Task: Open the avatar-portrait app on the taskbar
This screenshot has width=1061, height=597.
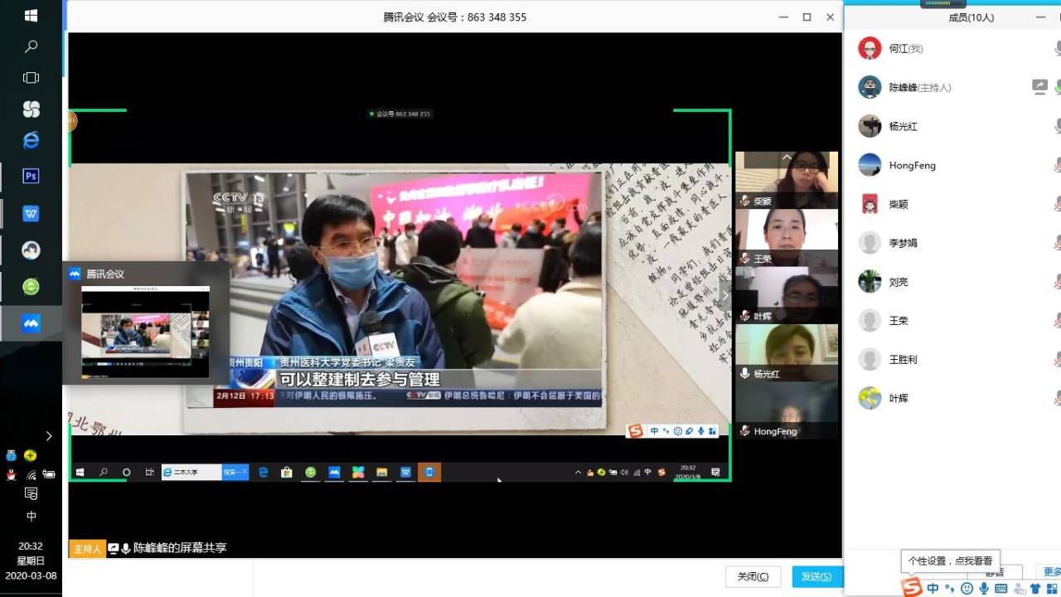Action: coord(31,250)
